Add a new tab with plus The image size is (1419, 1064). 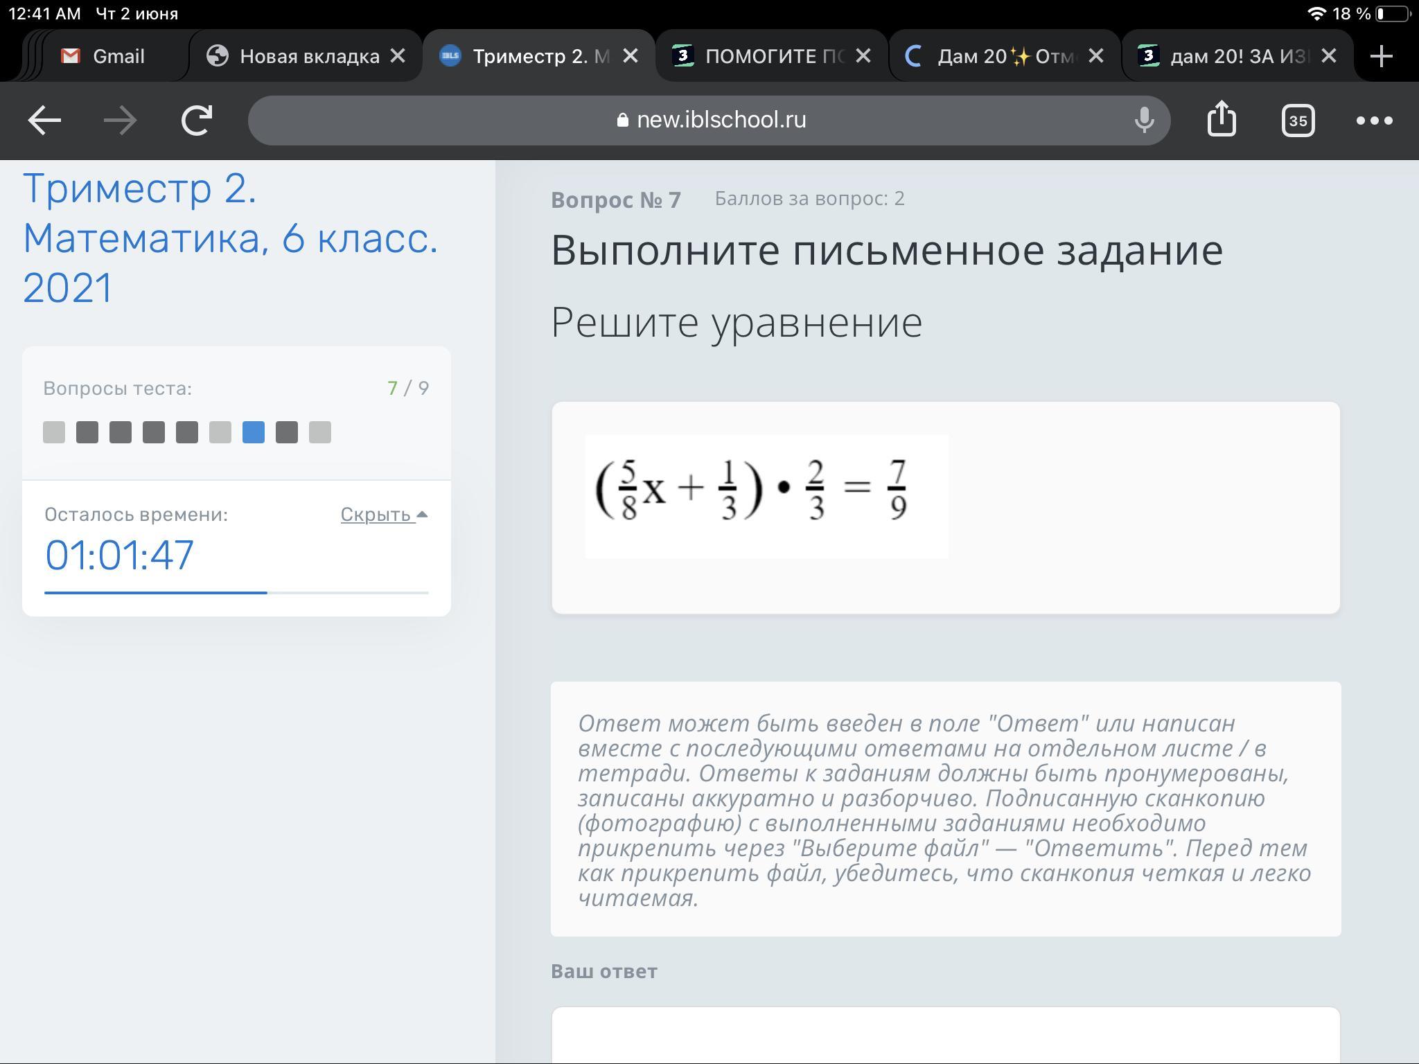pos(1381,56)
